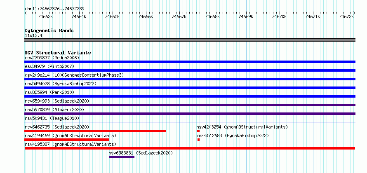Click the 74664k ruler position

tap(79, 16)
